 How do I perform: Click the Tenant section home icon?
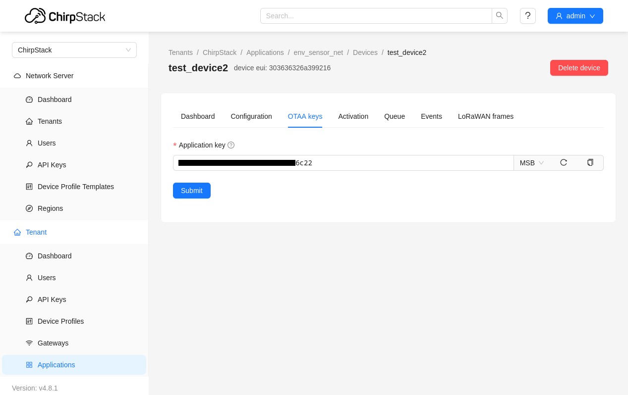[17, 232]
